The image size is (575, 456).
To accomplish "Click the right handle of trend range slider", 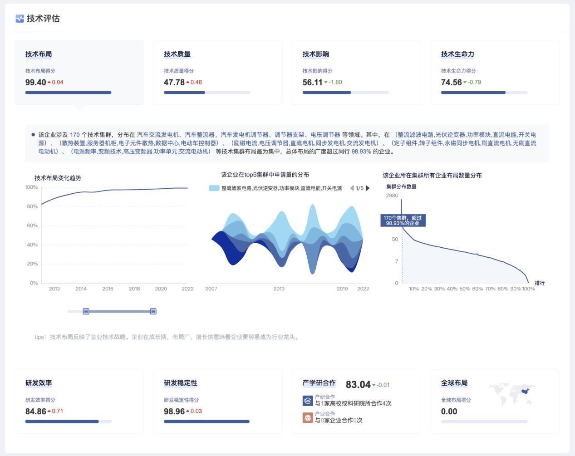I will pyautogui.click(x=153, y=311).
